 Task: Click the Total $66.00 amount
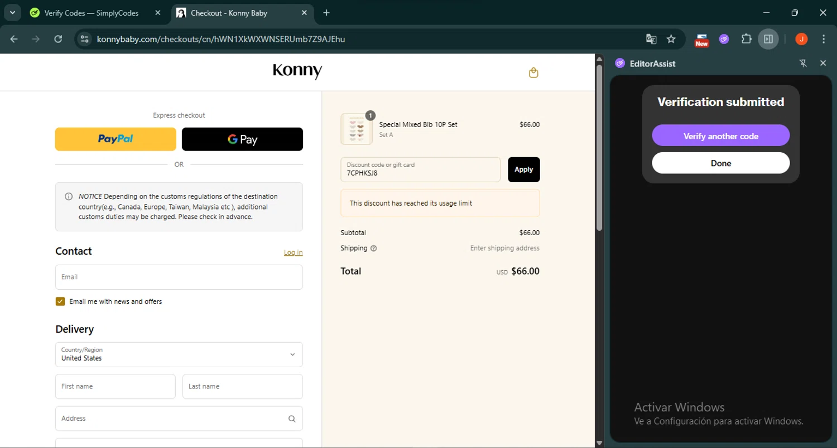pyautogui.click(x=525, y=271)
